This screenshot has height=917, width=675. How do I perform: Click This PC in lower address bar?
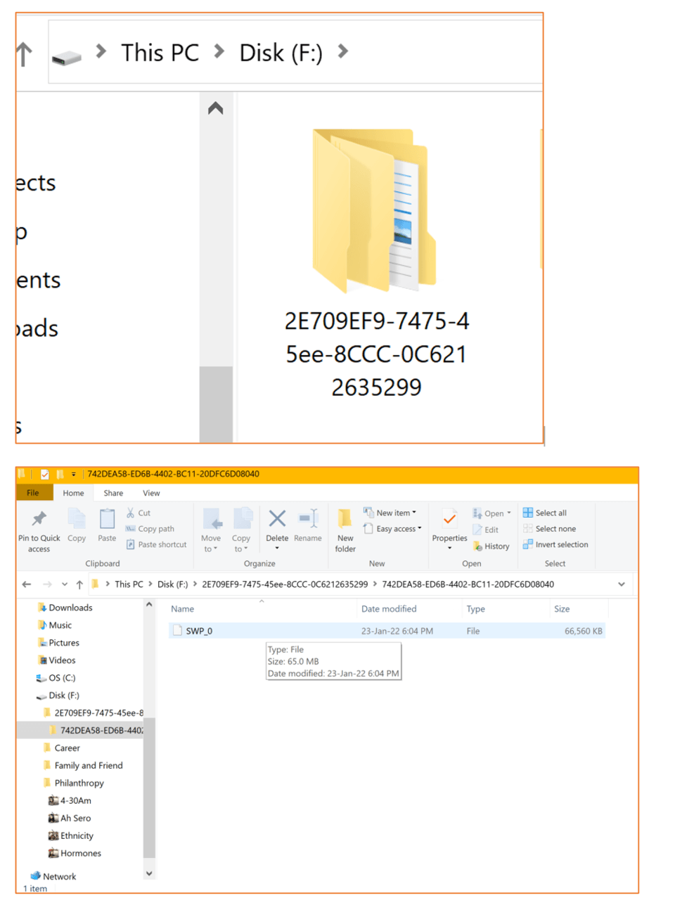(x=129, y=584)
